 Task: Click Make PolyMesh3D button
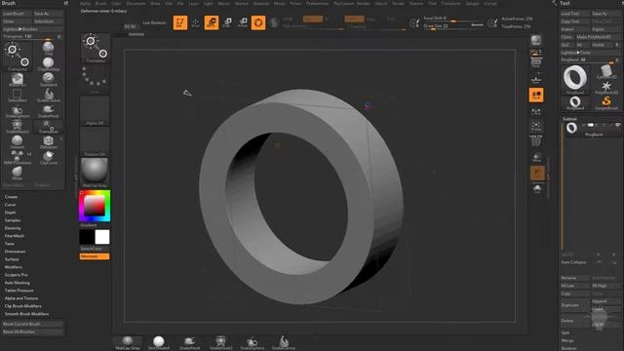pos(597,37)
